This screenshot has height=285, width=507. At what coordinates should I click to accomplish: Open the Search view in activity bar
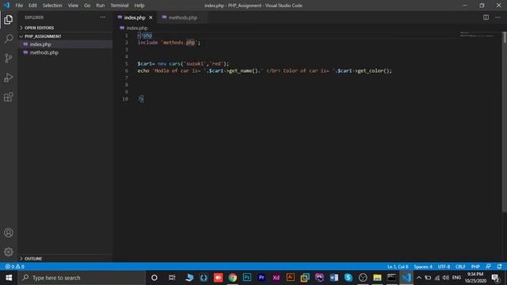click(9, 39)
